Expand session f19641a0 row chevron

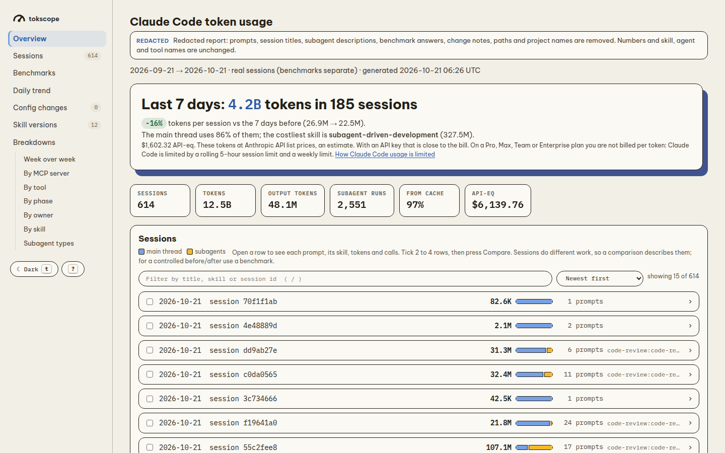point(690,423)
